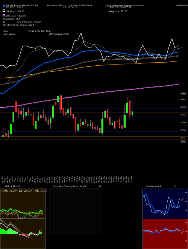Click the 'SI 14/3: 60.37 / 57.09' value
This screenshot has width=188, height=249.
(x=28, y=22)
